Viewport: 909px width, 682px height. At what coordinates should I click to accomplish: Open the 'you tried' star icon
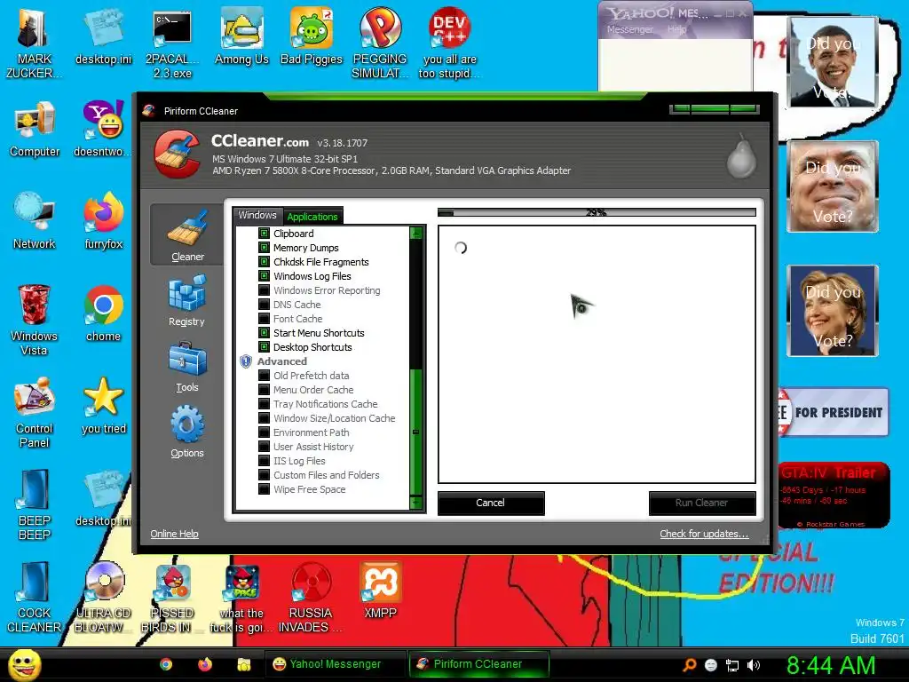click(103, 406)
